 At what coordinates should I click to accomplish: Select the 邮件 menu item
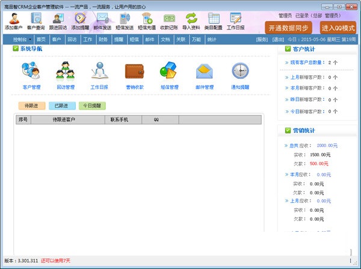pos(150,40)
